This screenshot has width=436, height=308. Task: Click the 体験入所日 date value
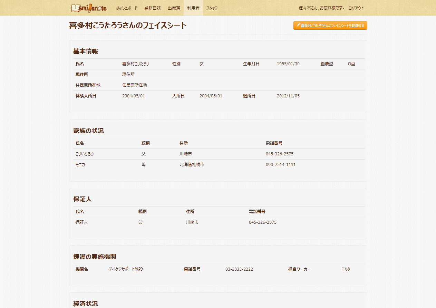tap(134, 96)
